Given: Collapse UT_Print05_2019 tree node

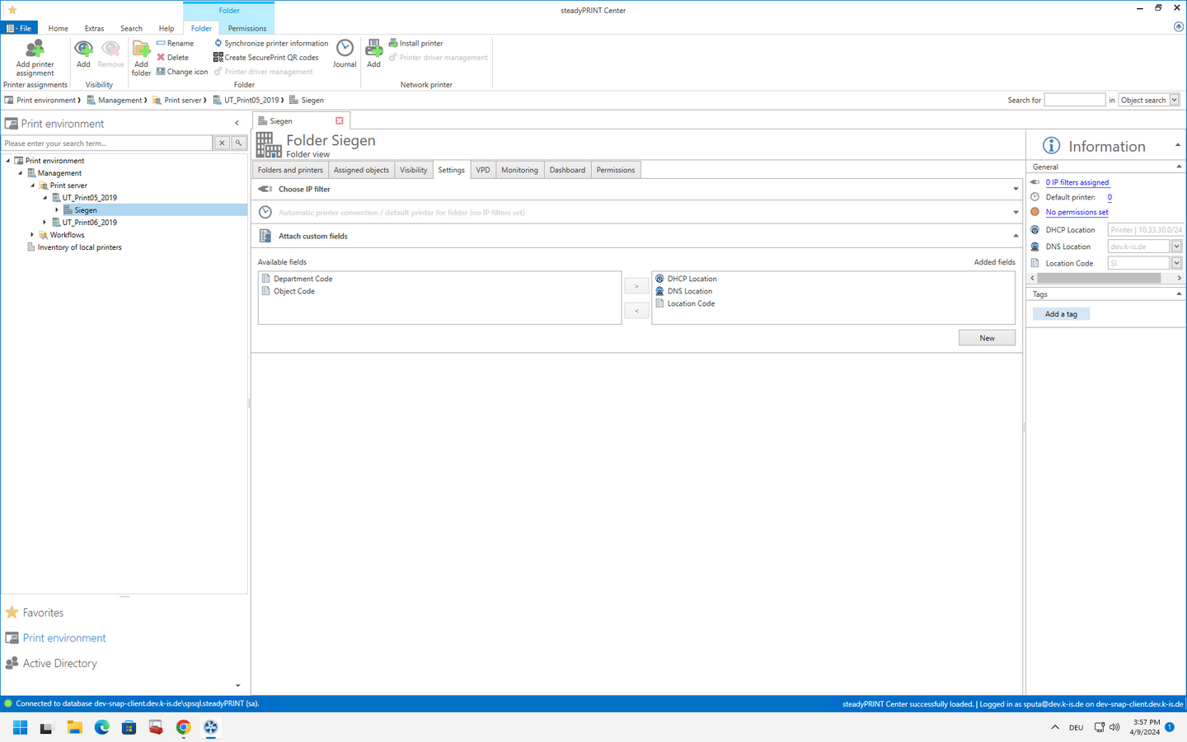Looking at the screenshot, I should [45, 198].
